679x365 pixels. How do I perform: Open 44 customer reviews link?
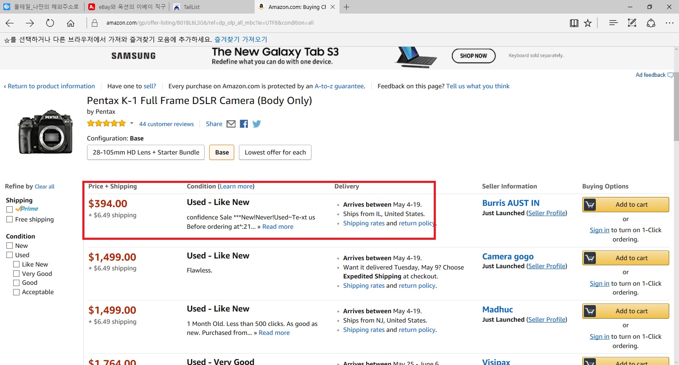tap(166, 124)
